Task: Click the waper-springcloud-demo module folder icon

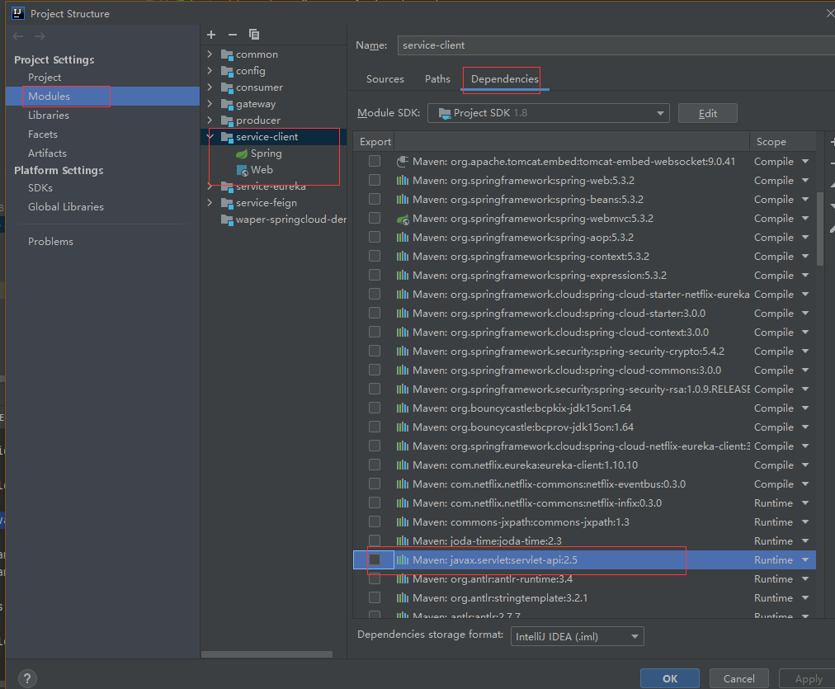Action: [227, 220]
